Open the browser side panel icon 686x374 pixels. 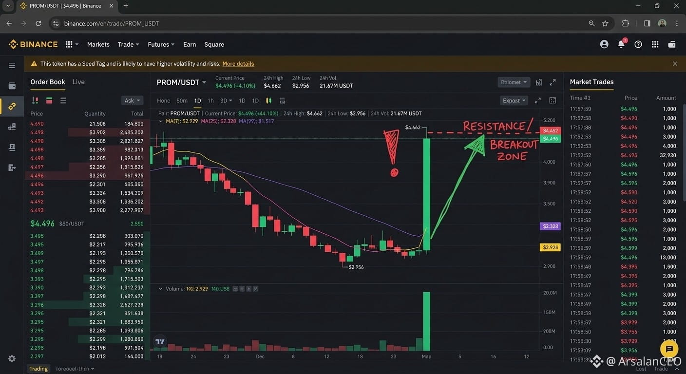pos(647,23)
